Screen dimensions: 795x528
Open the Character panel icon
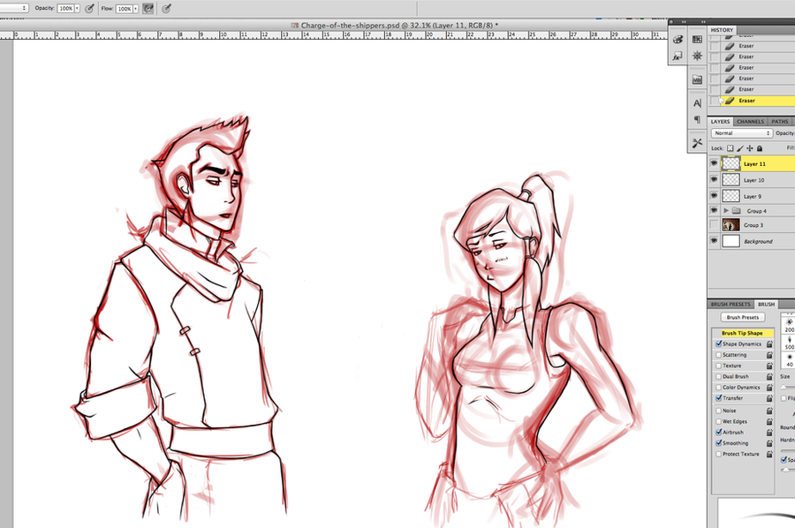[697, 103]
